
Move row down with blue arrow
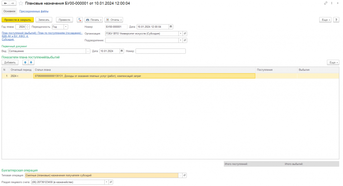(x=31, y=62)
